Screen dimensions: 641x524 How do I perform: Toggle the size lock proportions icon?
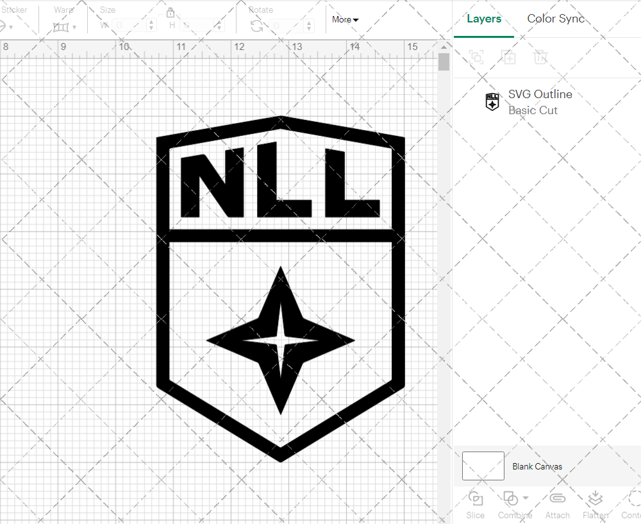(x=171, y=13)
